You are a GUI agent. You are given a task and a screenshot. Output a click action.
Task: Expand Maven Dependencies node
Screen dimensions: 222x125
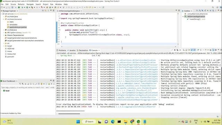click(x=4, y=35)
